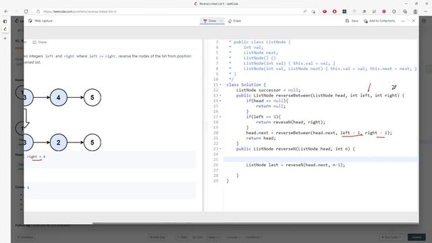Expand the Draw tool options arrow
The height and width of the screenshot is (243, 432).
(221, 21)
